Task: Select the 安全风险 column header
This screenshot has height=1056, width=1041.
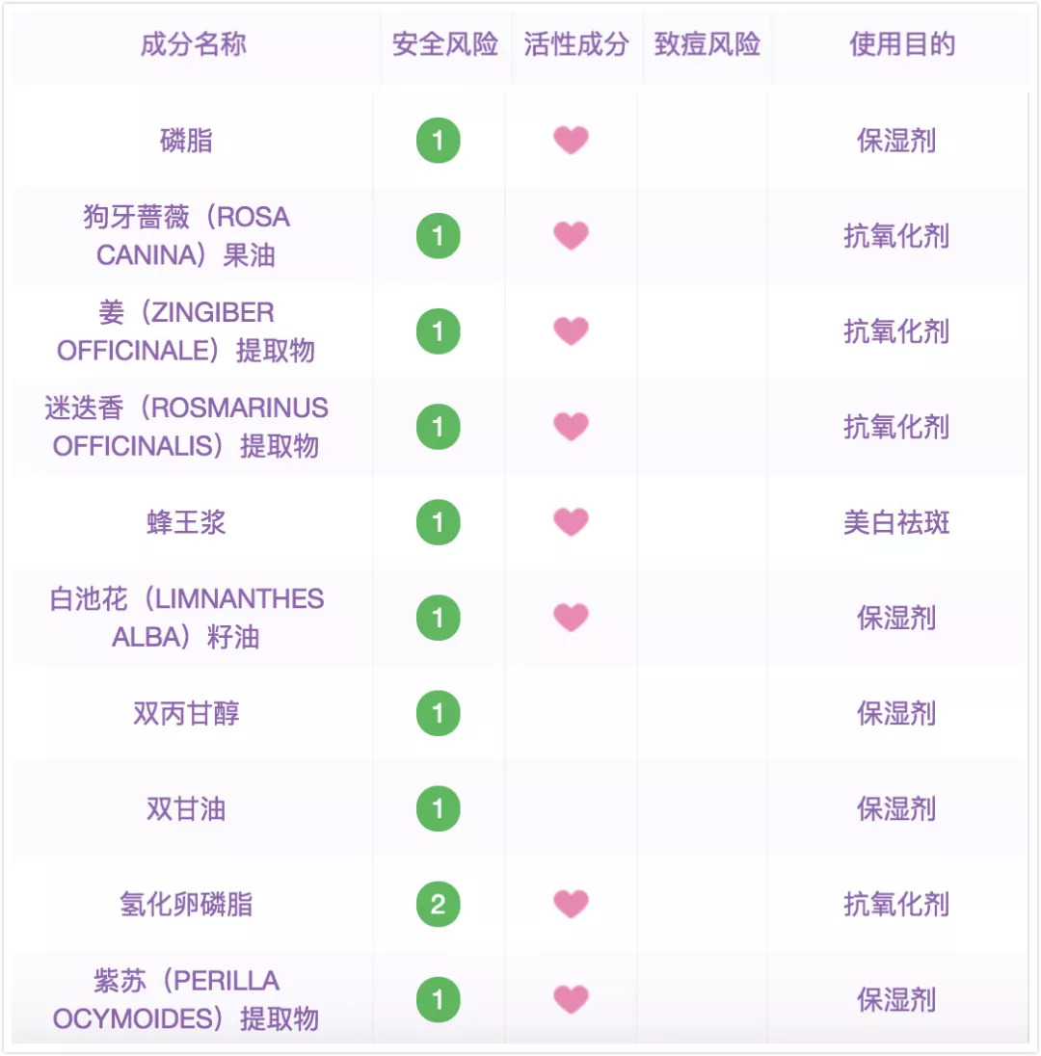Action: click(x=444, y=44)
